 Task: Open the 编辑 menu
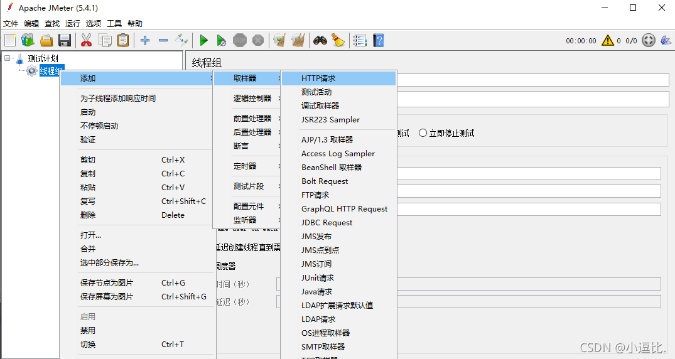31,24
